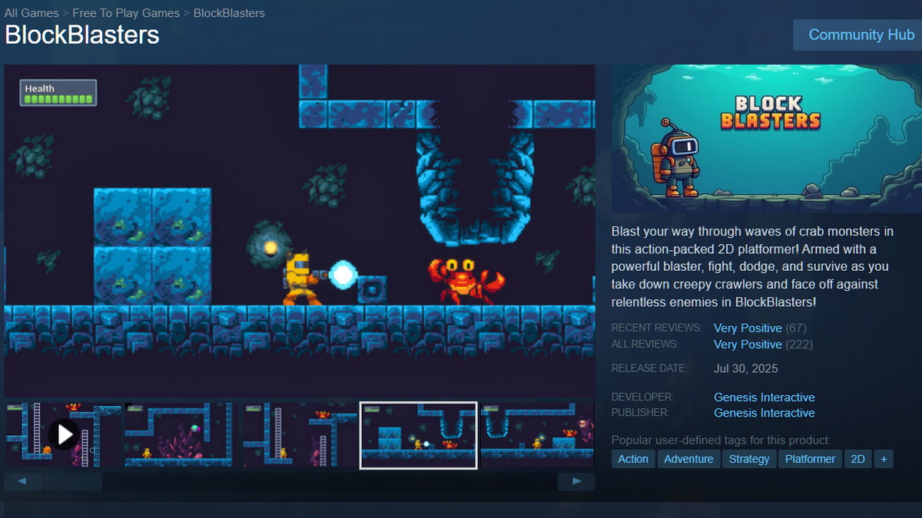
Task: Click the BlockBlasters breadcrumb link
Action: click(x=228, y=12)
